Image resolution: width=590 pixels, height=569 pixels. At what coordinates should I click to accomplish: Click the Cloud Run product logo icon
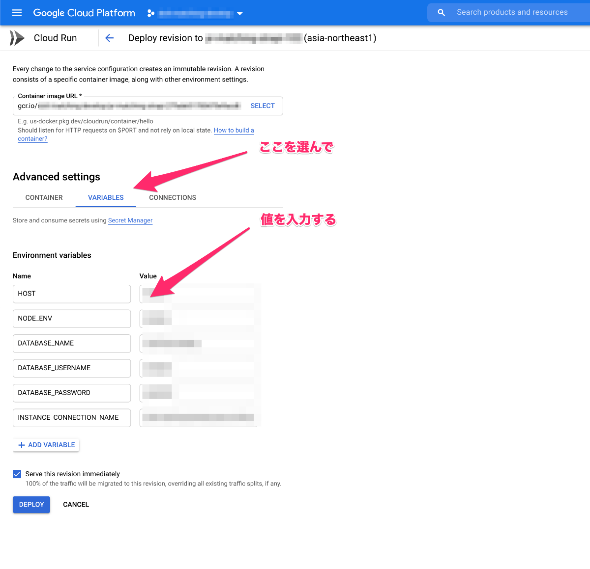[17, 38]
